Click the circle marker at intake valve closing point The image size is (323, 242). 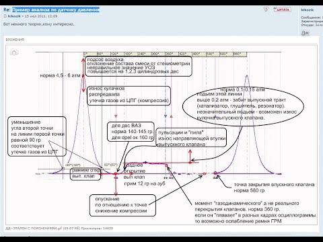pyautogui.click(x=215, y=173)
